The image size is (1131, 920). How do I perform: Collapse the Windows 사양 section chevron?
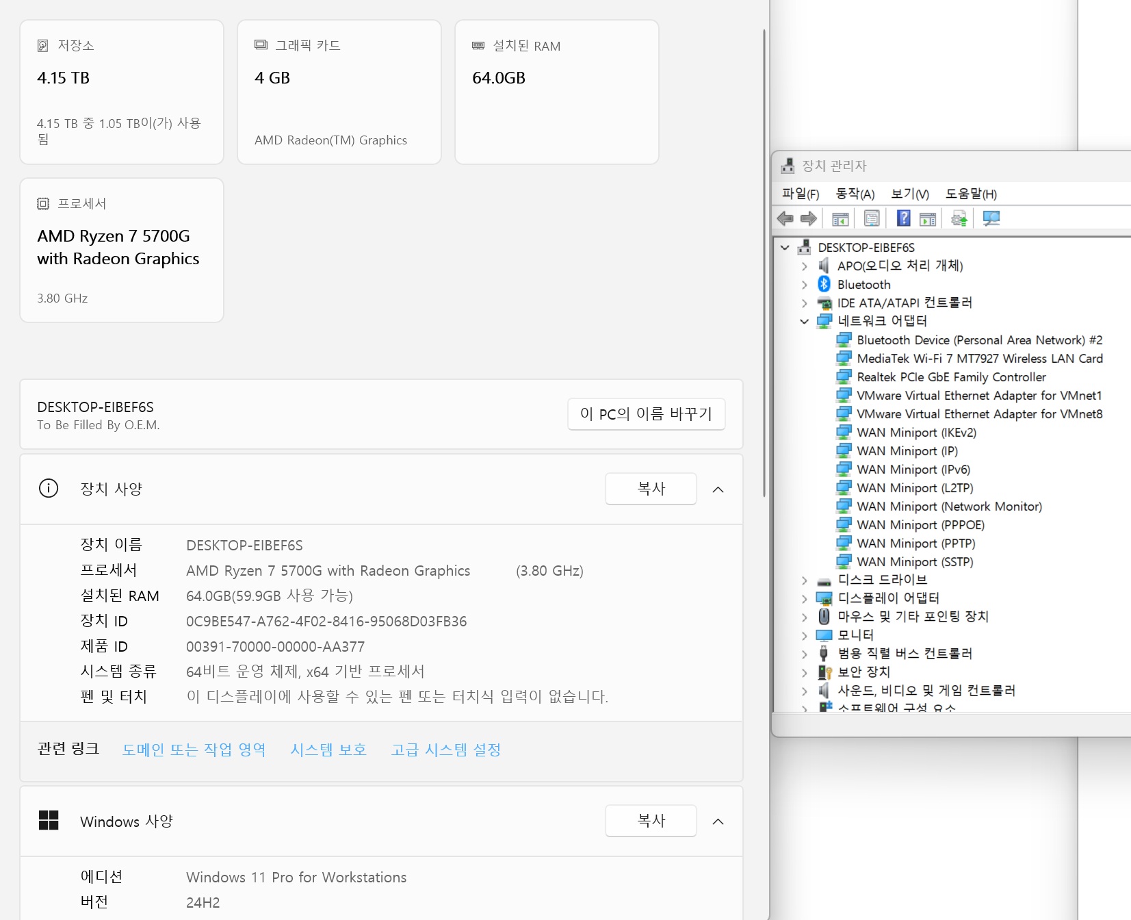click(718, 821)
